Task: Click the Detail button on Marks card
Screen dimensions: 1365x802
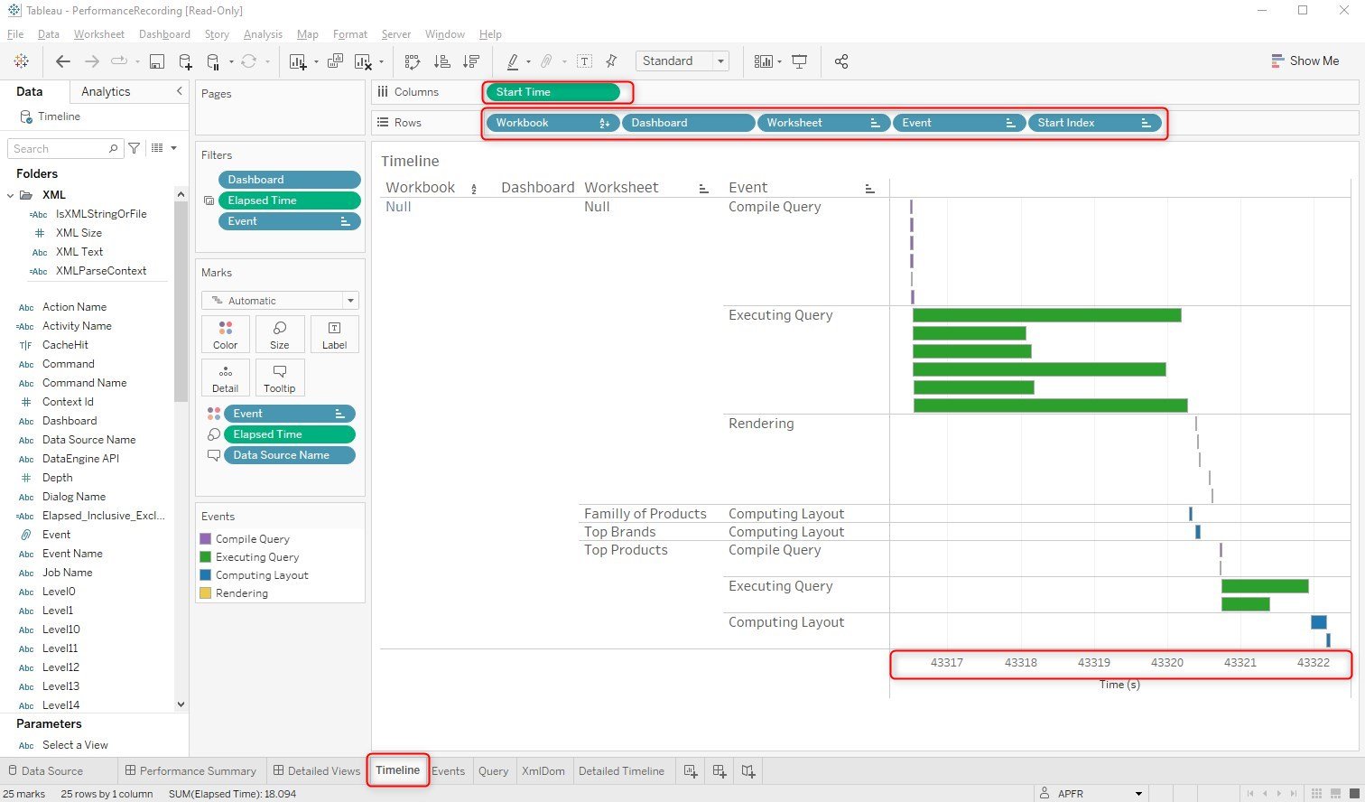Action: point(226,378)
